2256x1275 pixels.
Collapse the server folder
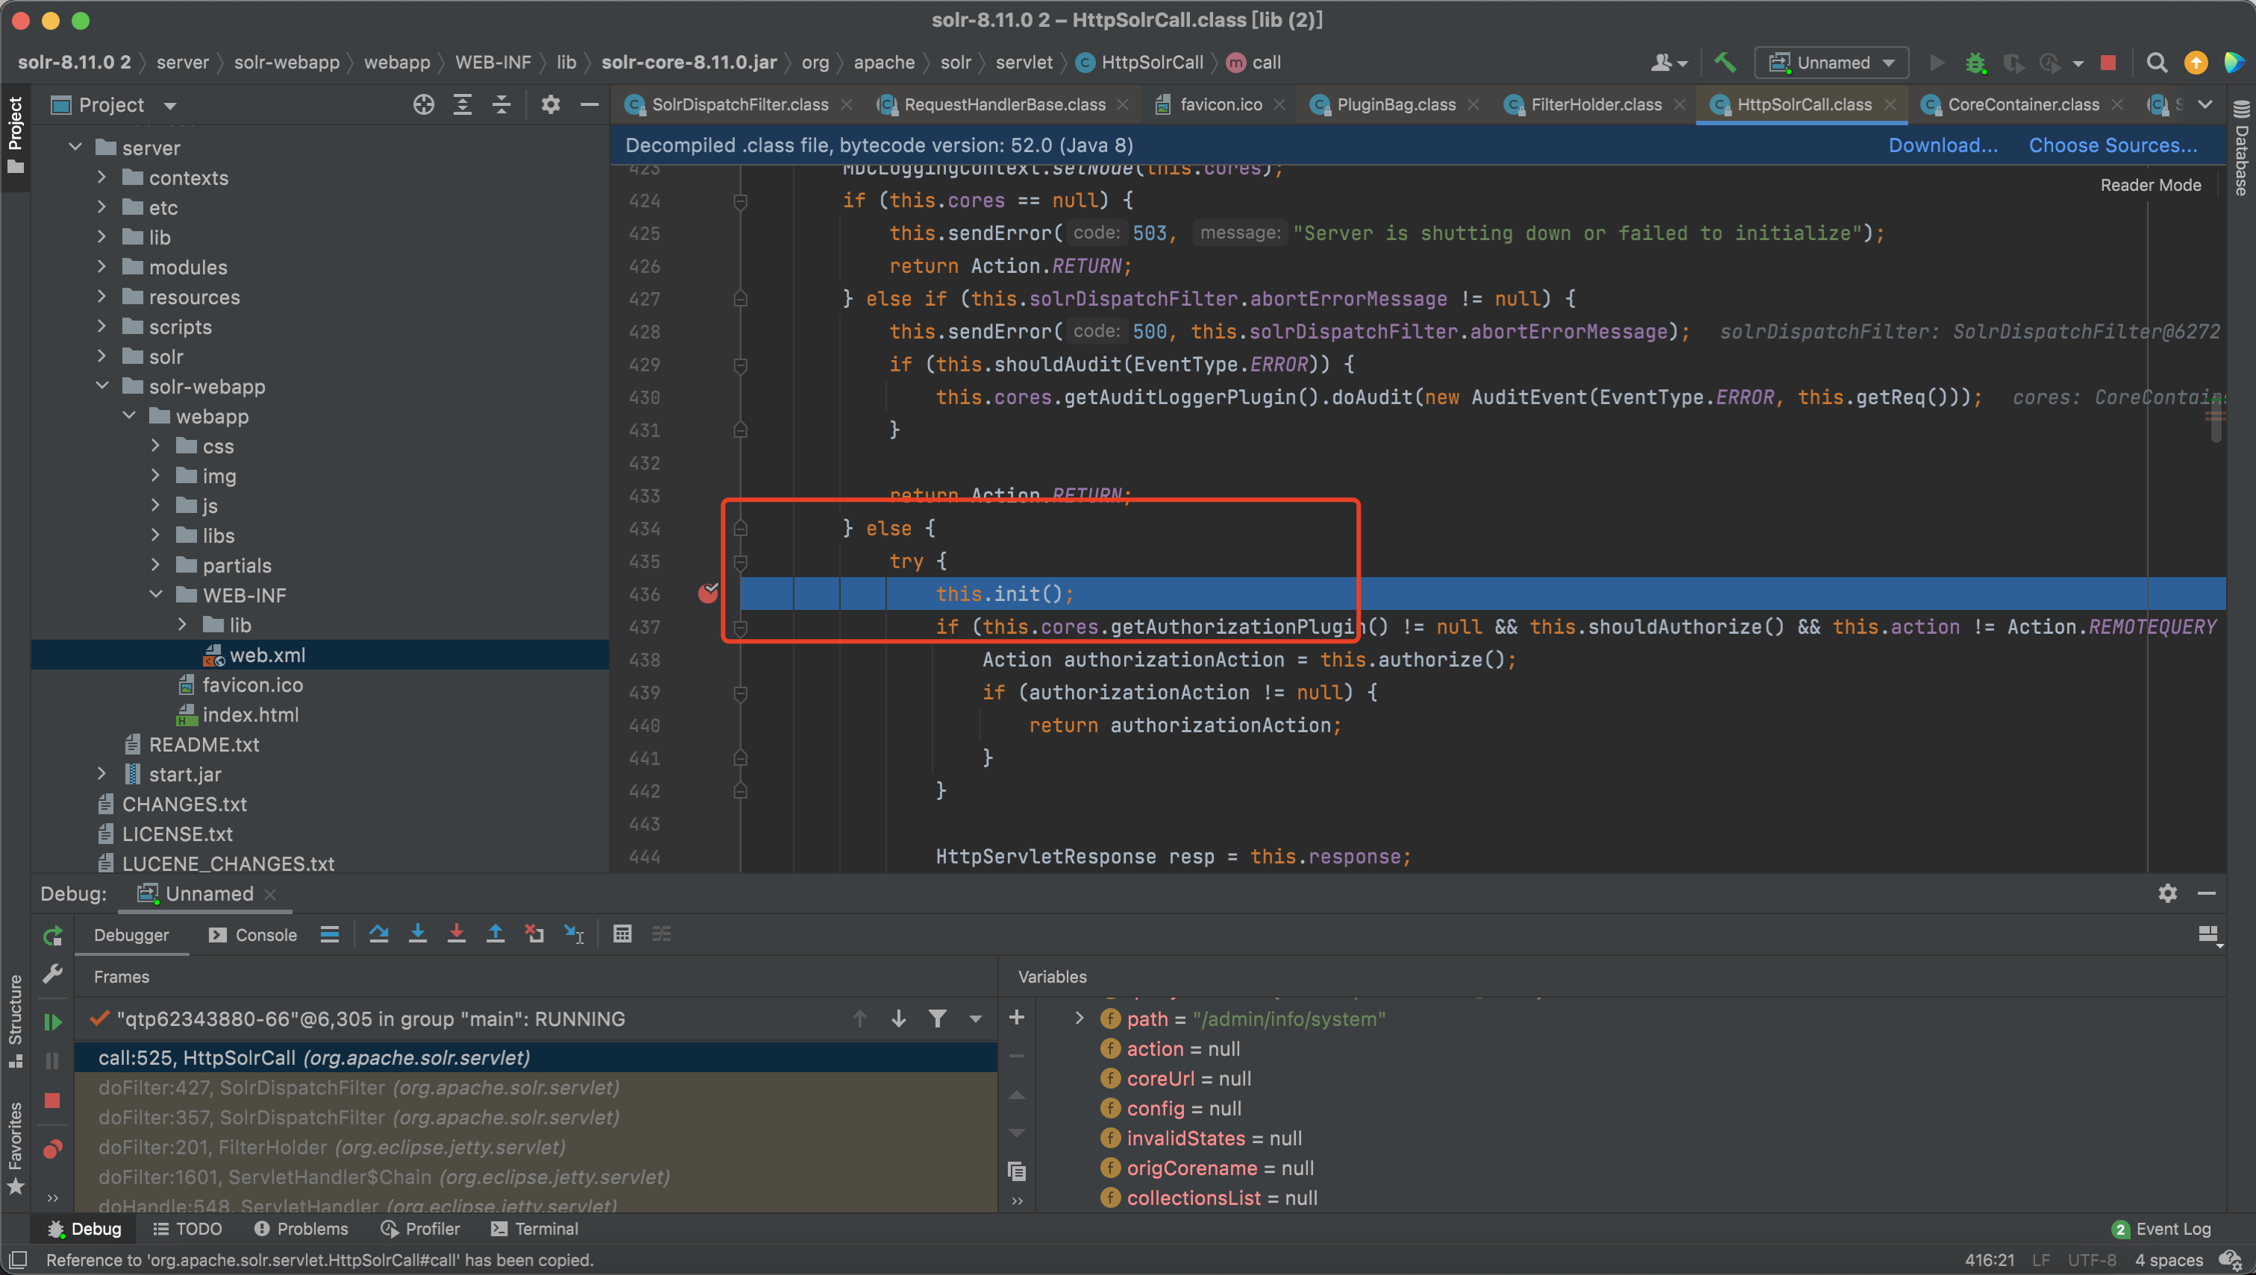pyautogui.click(x=75, y=147)
